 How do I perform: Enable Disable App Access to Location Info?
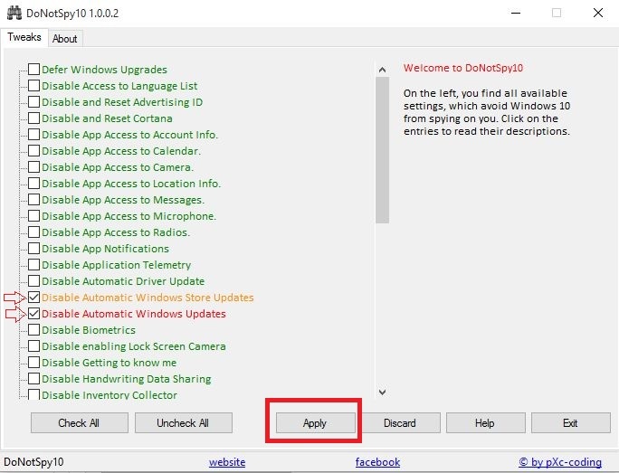pos(34,184)
